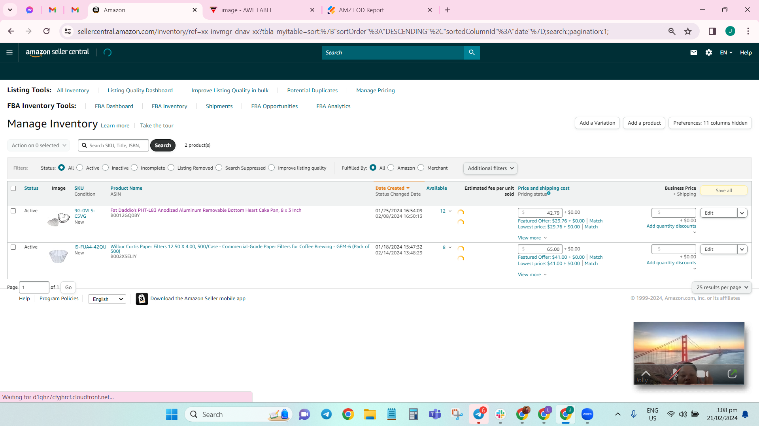
Task: Click the 42.79 price input field
Action: 540,213
